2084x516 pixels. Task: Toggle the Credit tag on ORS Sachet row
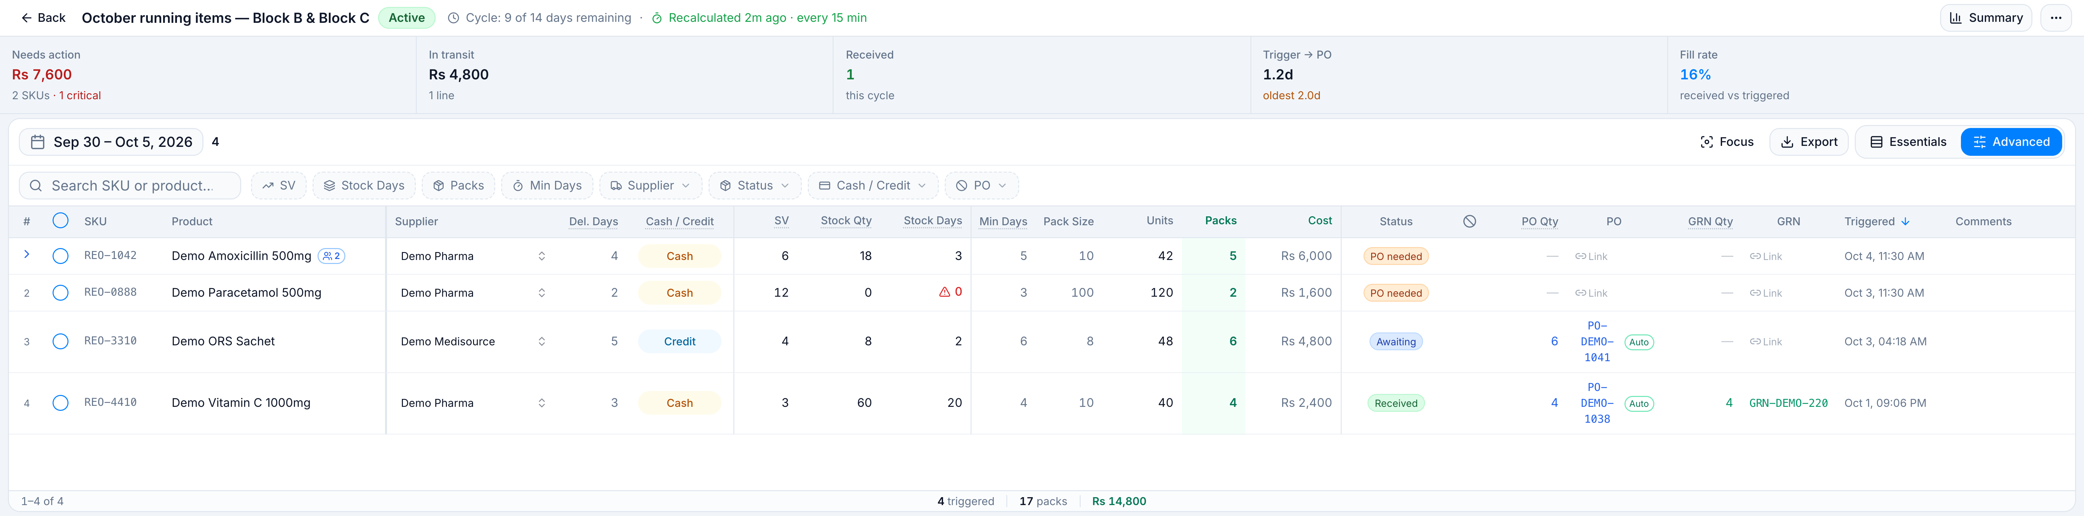[679, 341]
